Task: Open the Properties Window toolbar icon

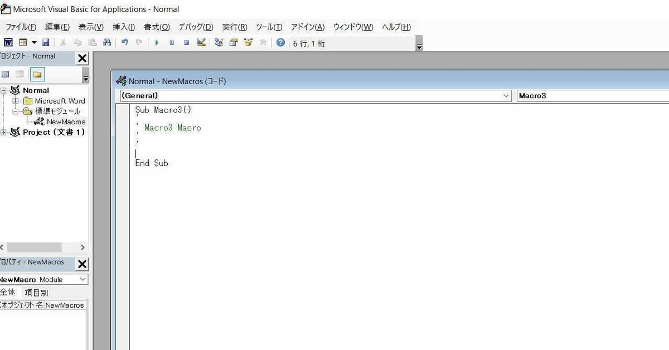Action: [234, 42]
